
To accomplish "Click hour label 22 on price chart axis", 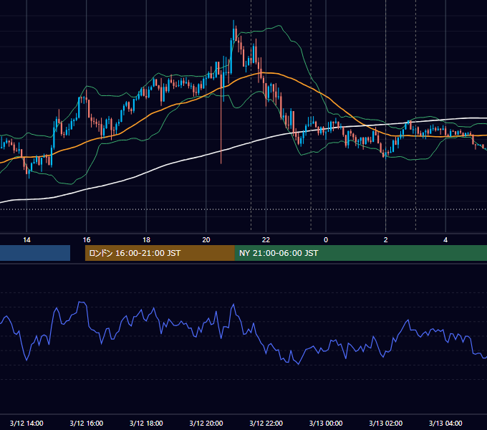I will (266, 240).
